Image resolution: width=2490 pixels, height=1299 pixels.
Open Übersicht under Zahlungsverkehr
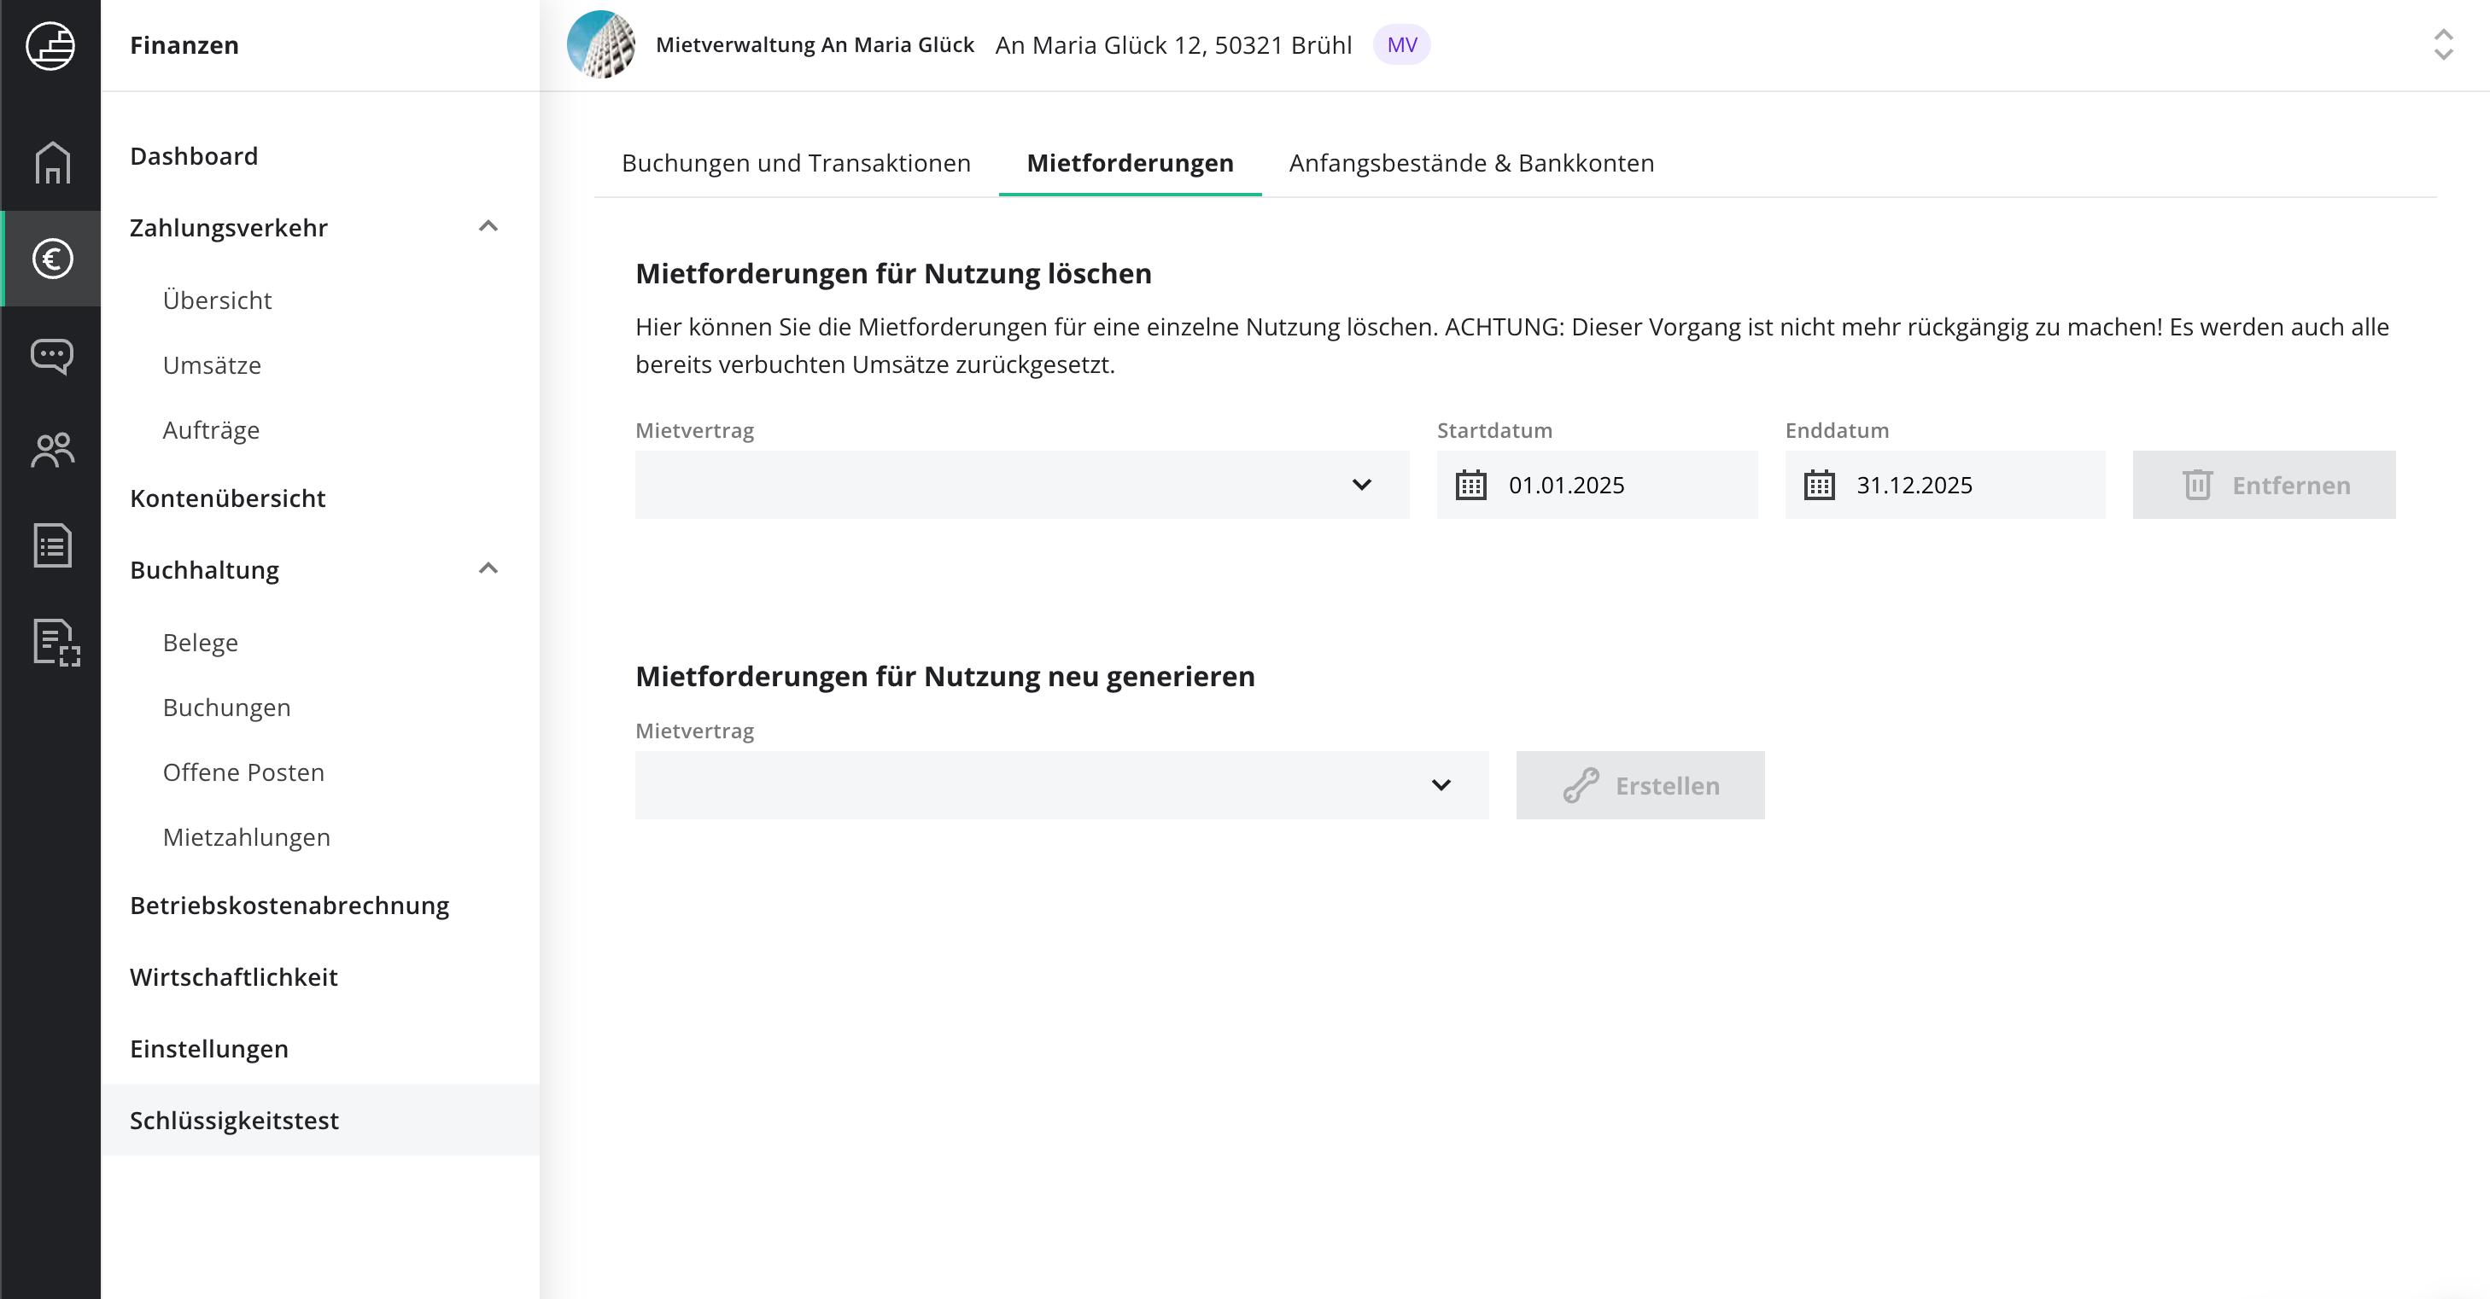(218, 300)
